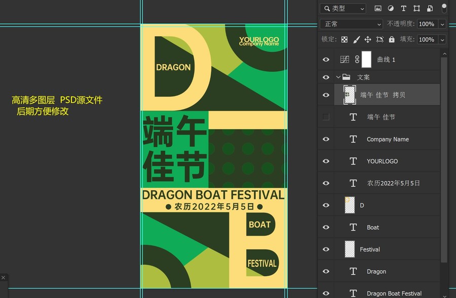This screenshot has height=298, width=456.
Task: Click the T icon of Company Name layer
Action: pos(353,139)
